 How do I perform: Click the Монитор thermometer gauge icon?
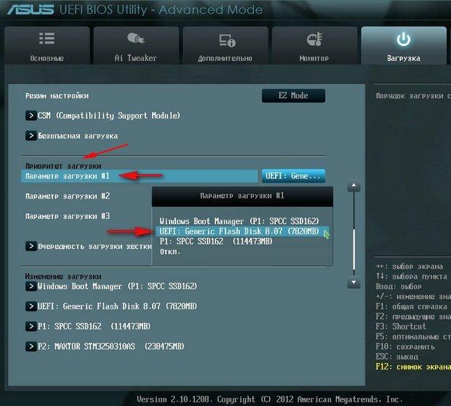(314, 39)
